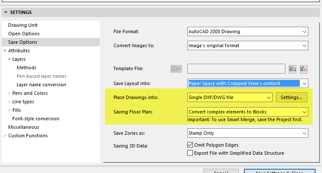Click inside the Template File field
Screen dimensions: 322x173
236,68
